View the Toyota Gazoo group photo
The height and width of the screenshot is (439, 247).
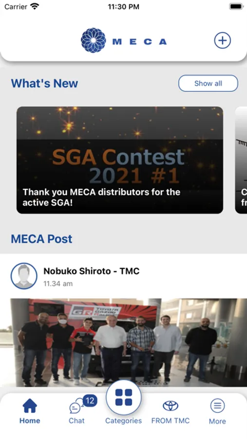(123, 342)
